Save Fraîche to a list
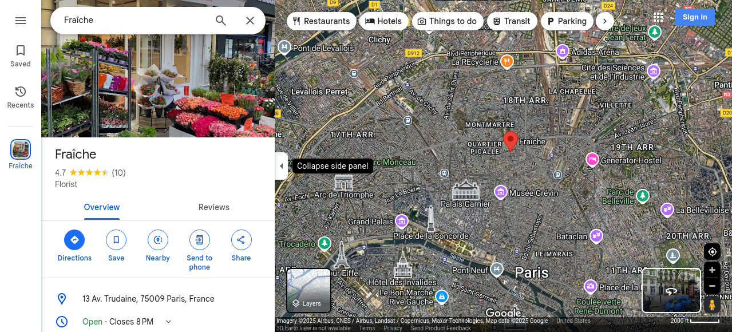 (x=116, y=246)
